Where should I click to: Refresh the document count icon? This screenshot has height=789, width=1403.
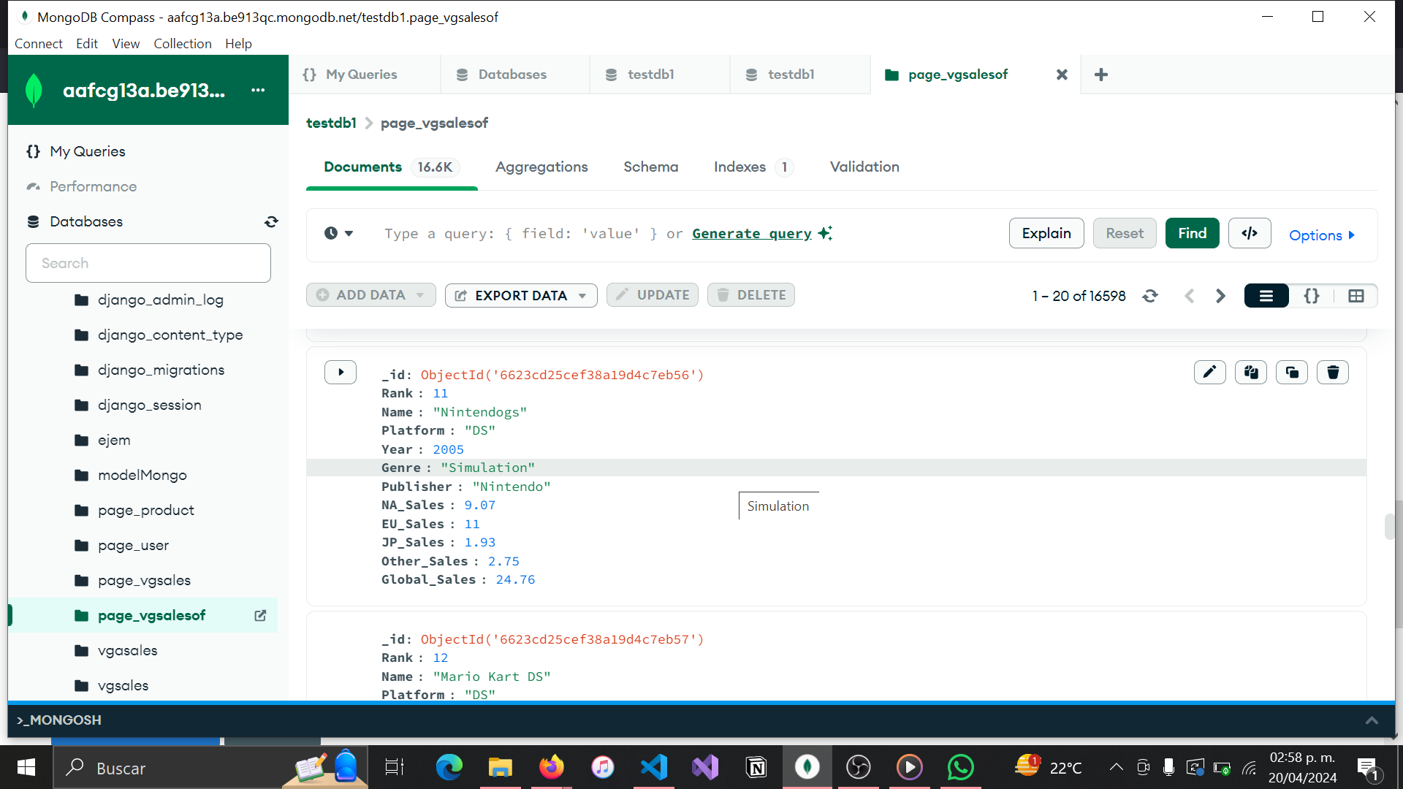(x=1150, y=296)
